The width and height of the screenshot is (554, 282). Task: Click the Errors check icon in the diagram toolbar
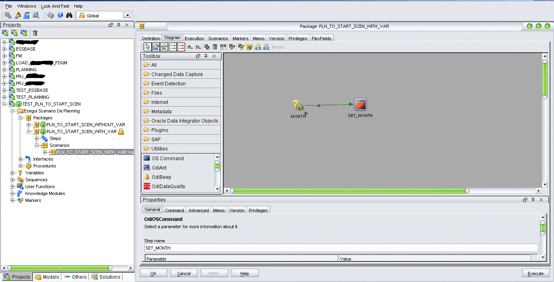[266, 47]
